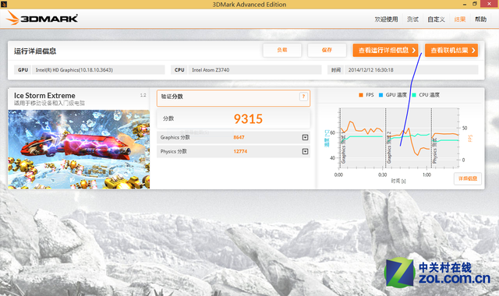This screenshot has height=296, width=499.
Task: Click the 3DMark logo
Action: [42, 19]
